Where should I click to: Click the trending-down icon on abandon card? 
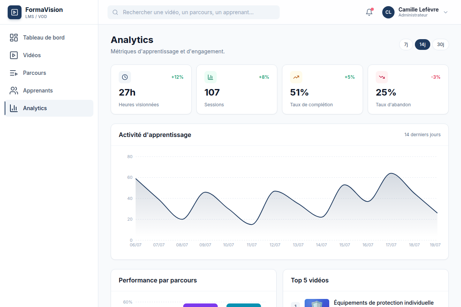pos(382,77)
